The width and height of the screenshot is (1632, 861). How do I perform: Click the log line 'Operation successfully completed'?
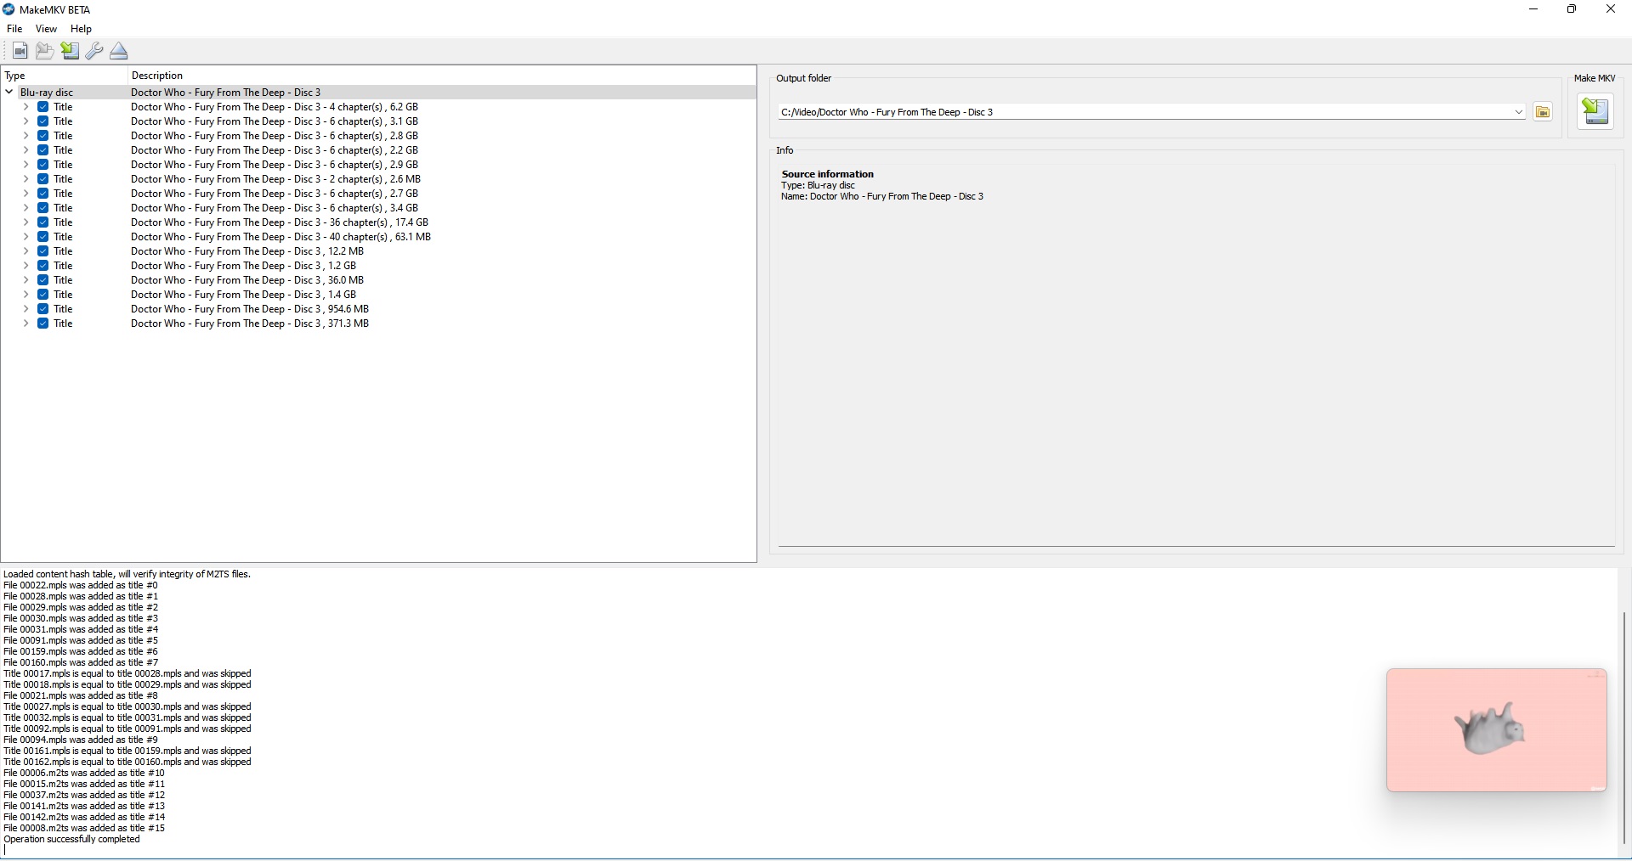72,839
